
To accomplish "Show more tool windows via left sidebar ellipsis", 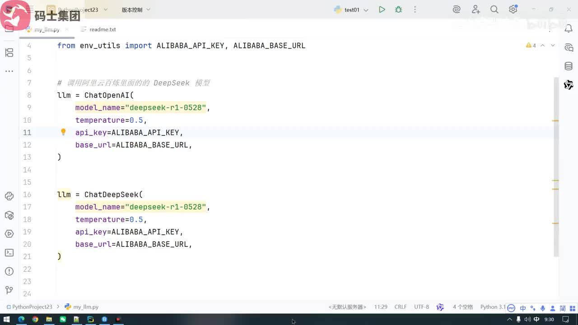I will (9, 71).
